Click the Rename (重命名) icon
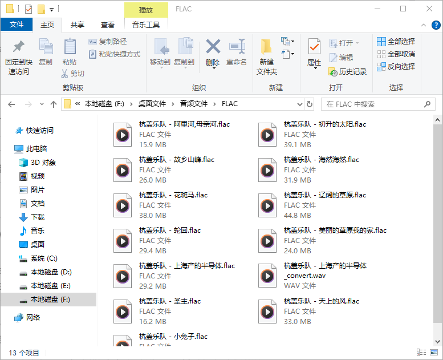The width and height of the screenshot is (443, 360). [x=237, y=46]
